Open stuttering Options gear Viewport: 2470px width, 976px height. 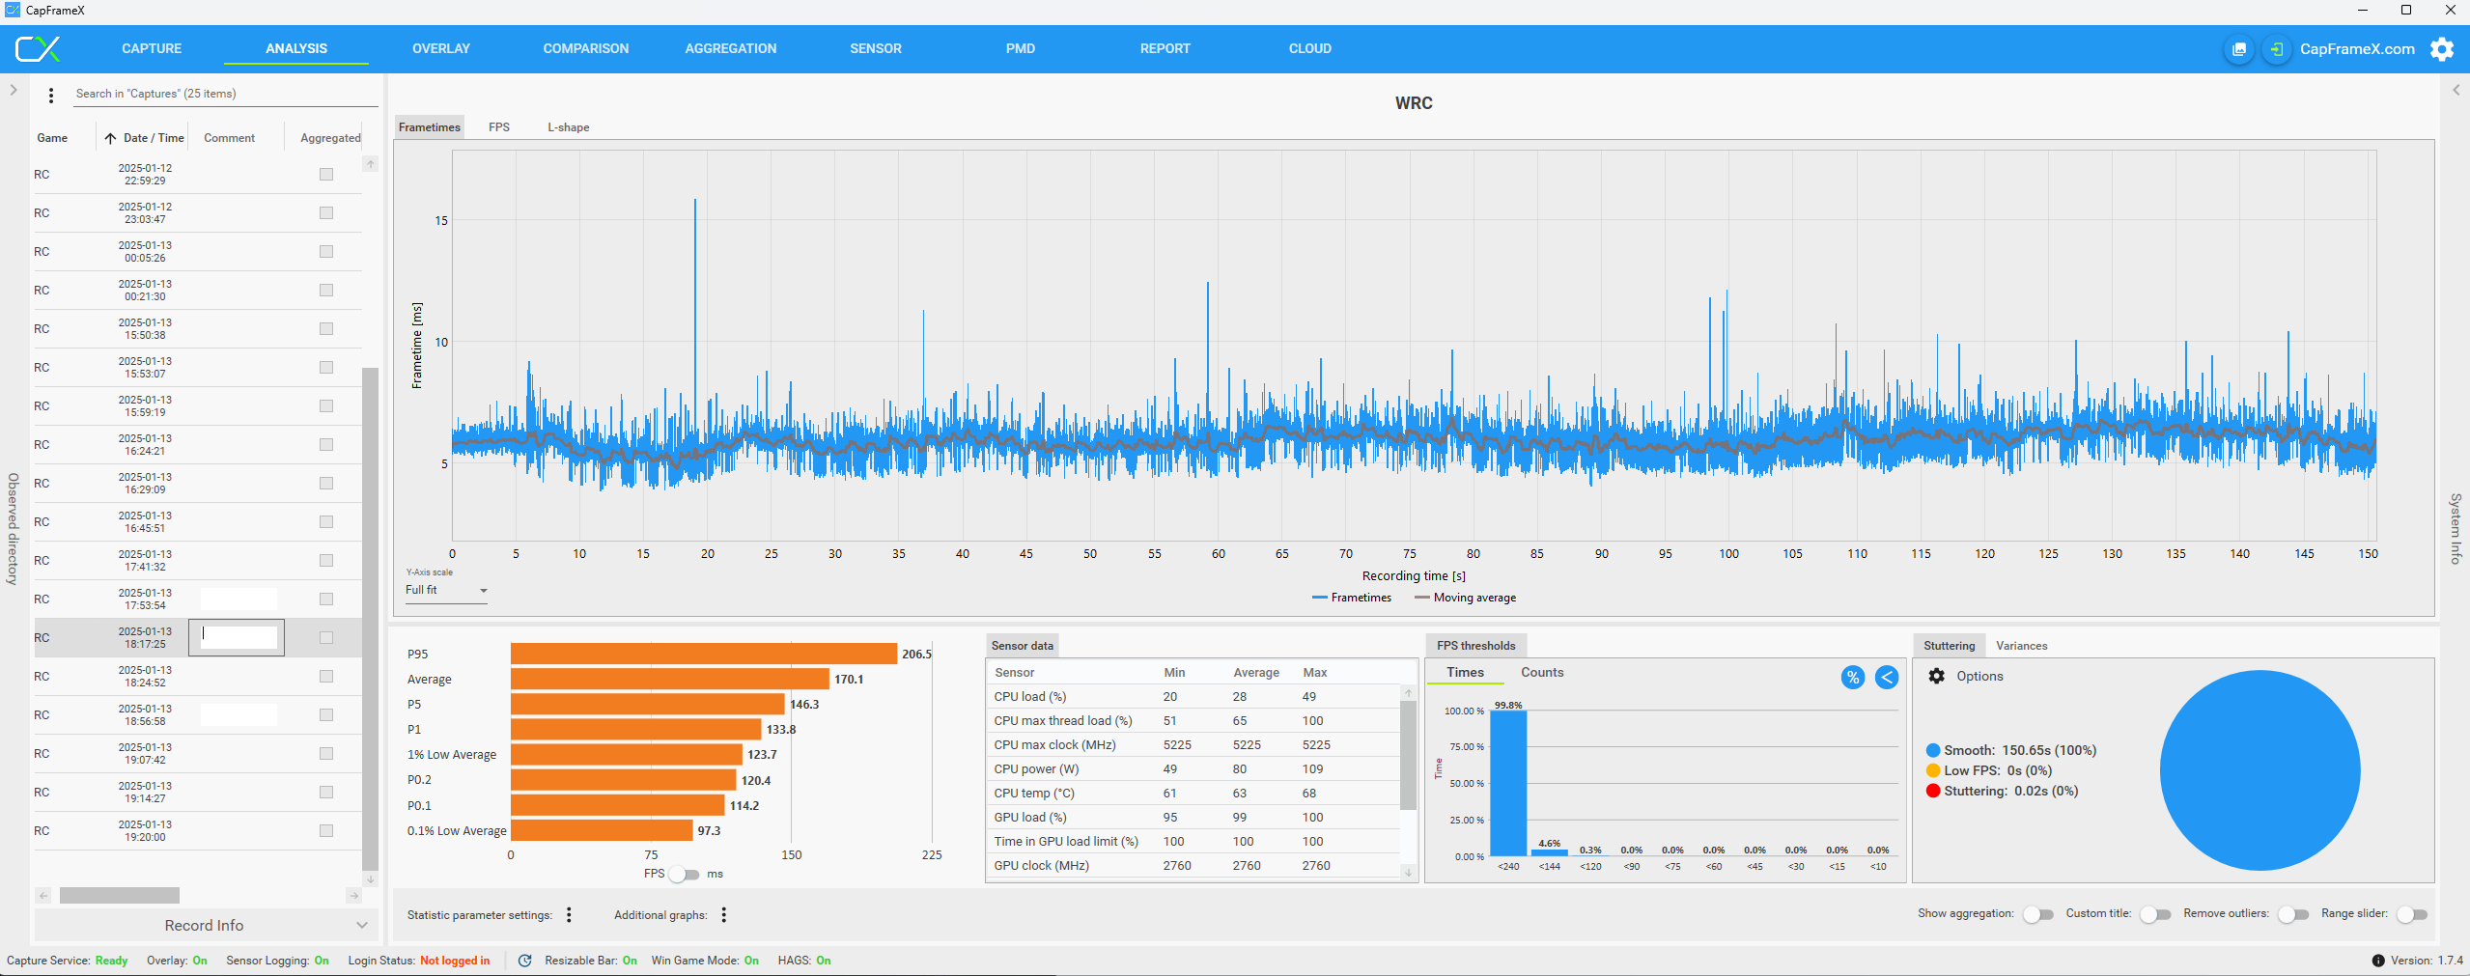pyautogui.click(x=1936, y=677)
